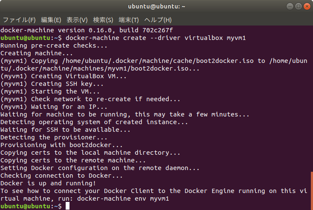Click Copying certs to the local machine directory
This screenshot has width=313, height=210.
[x=90, y=153]
